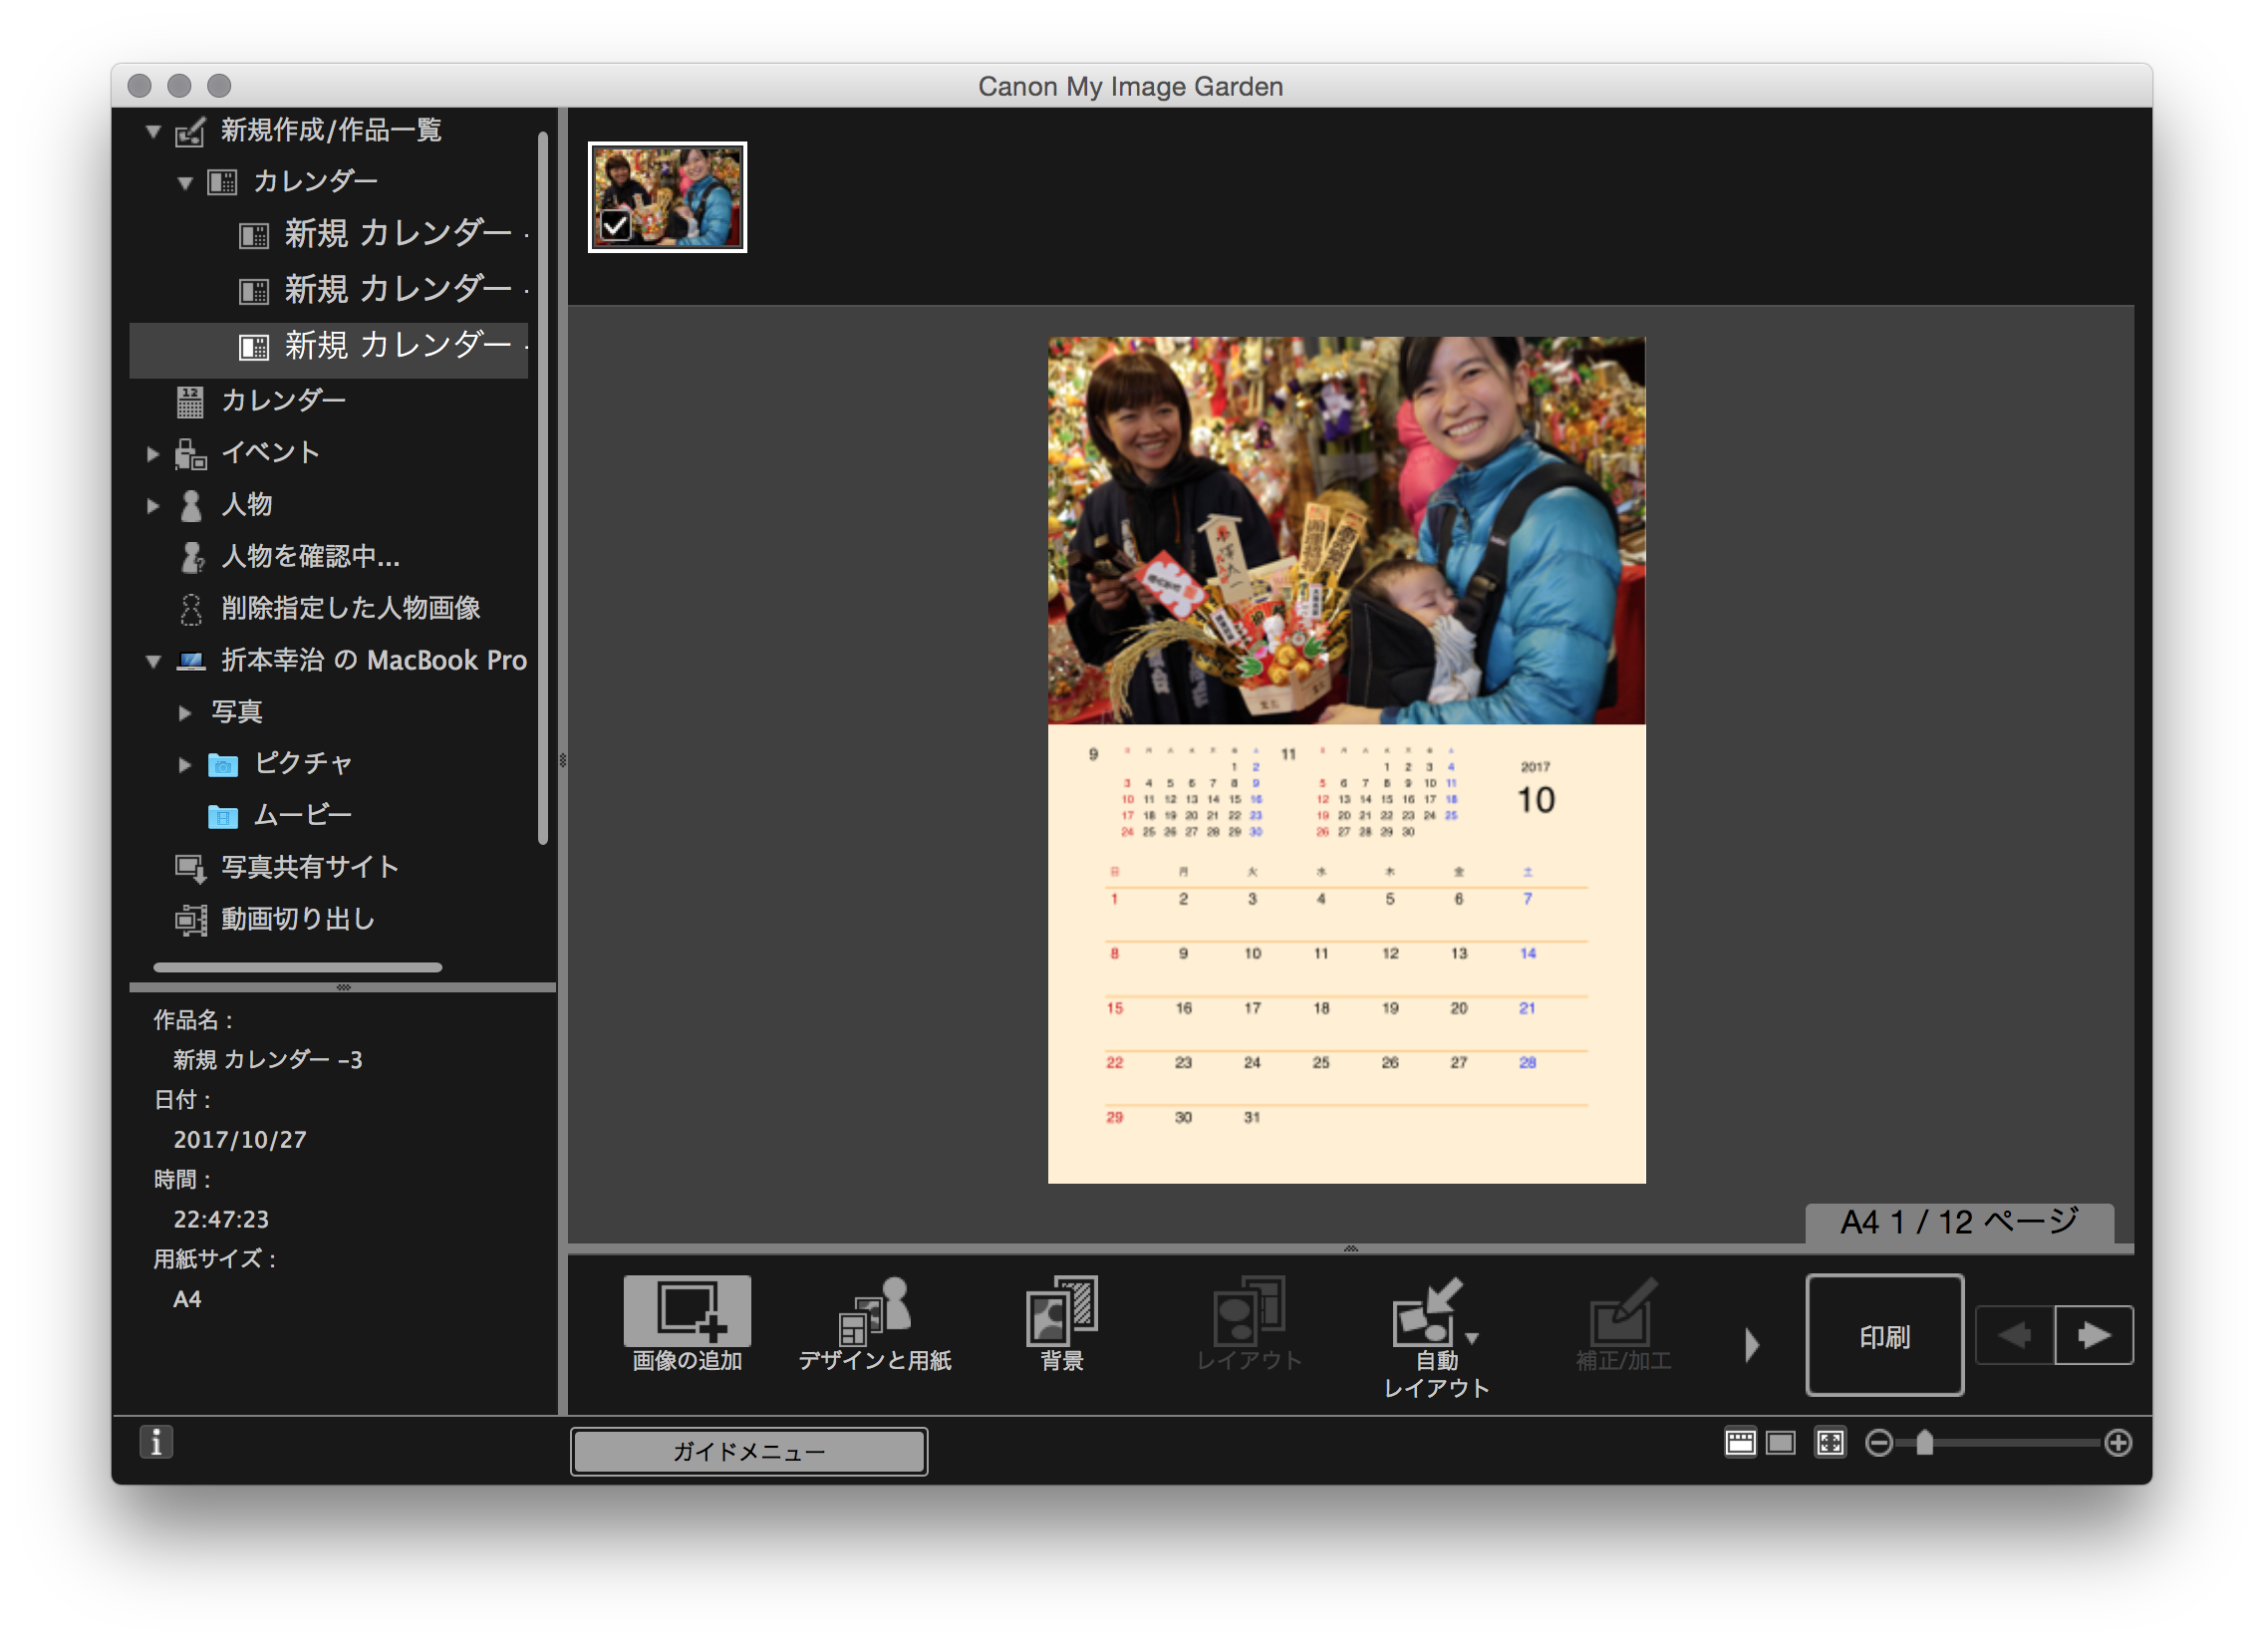Switch to thumbnail view icon
Image resolution: width=2264 pixels, height=1644 pixels.
click(x=1740, y=1443)
